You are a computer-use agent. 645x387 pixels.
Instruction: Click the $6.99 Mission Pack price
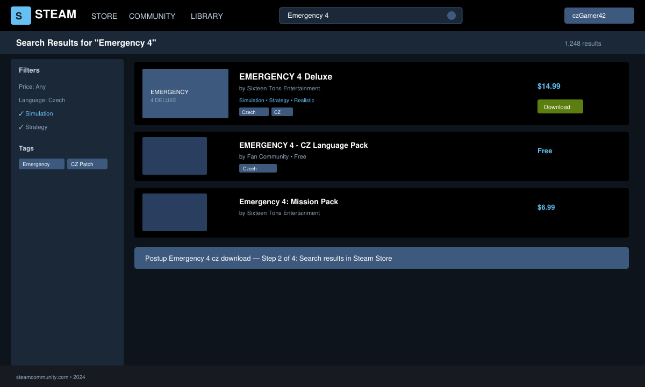pos(546,207)
